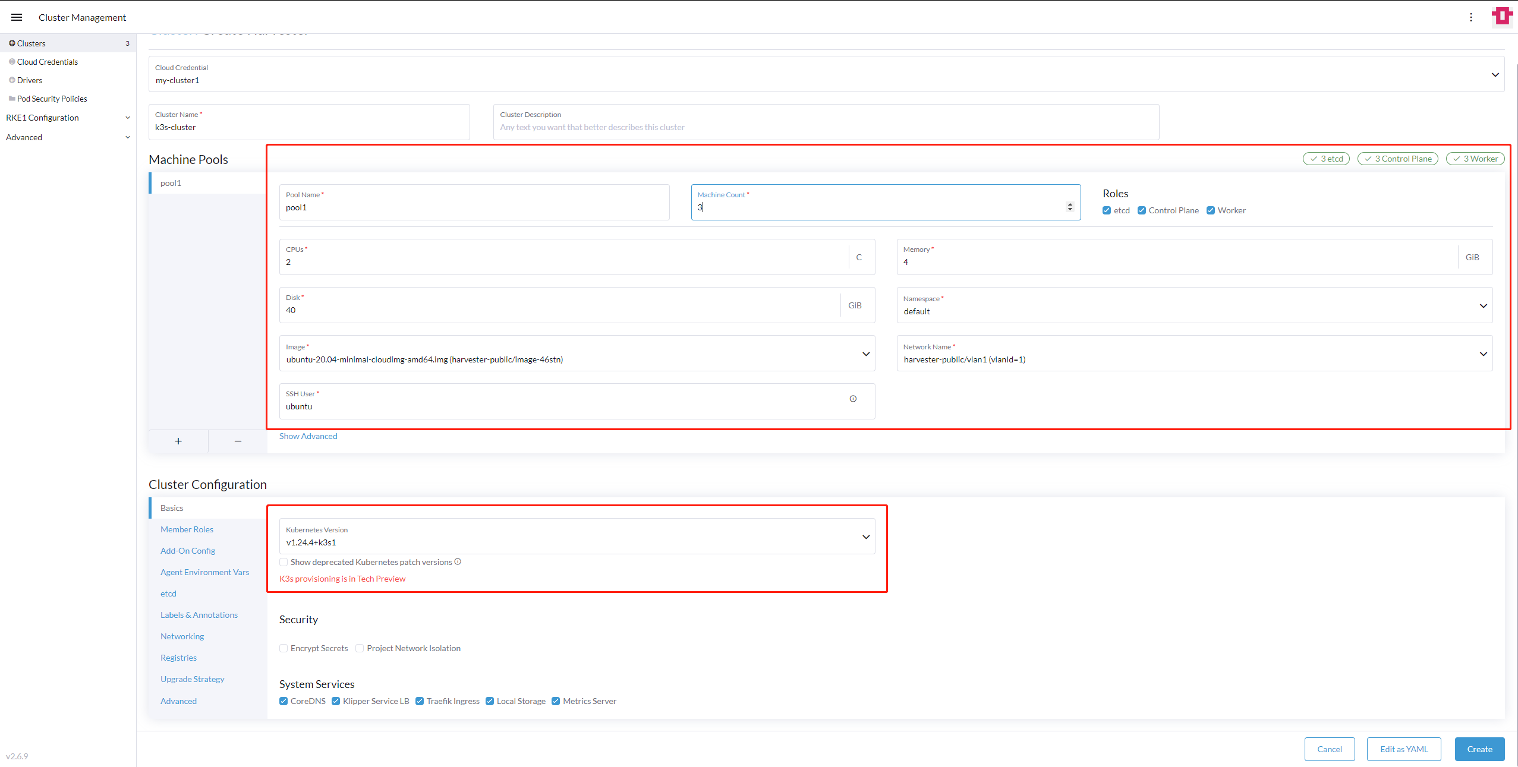
Task: Focus the Cluster Description field
Action: 826,122
